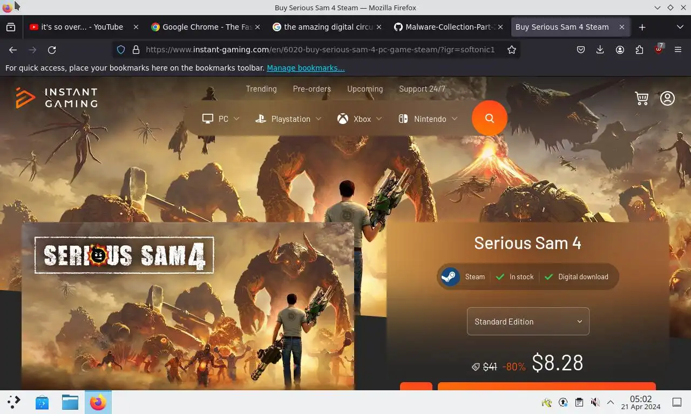Screen dimensions: 691x414
Task: Open the Trending link
Action: [x=261, y=89]
